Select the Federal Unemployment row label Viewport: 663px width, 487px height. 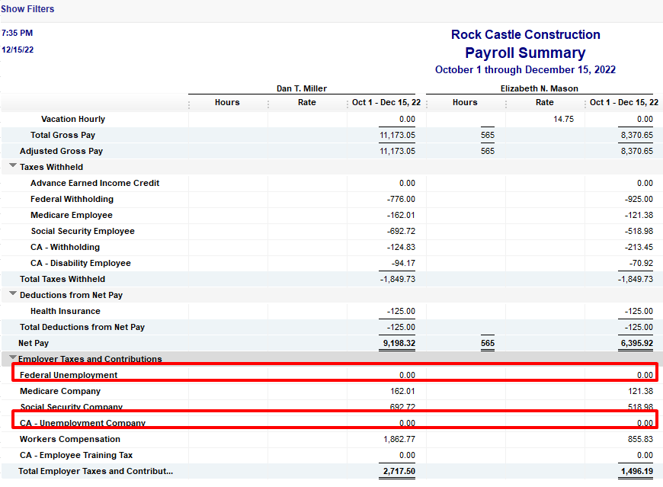(x=69, y=375)
